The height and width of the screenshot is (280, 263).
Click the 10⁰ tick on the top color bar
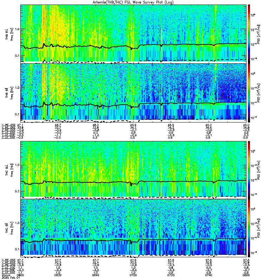(x=253, y=15)
